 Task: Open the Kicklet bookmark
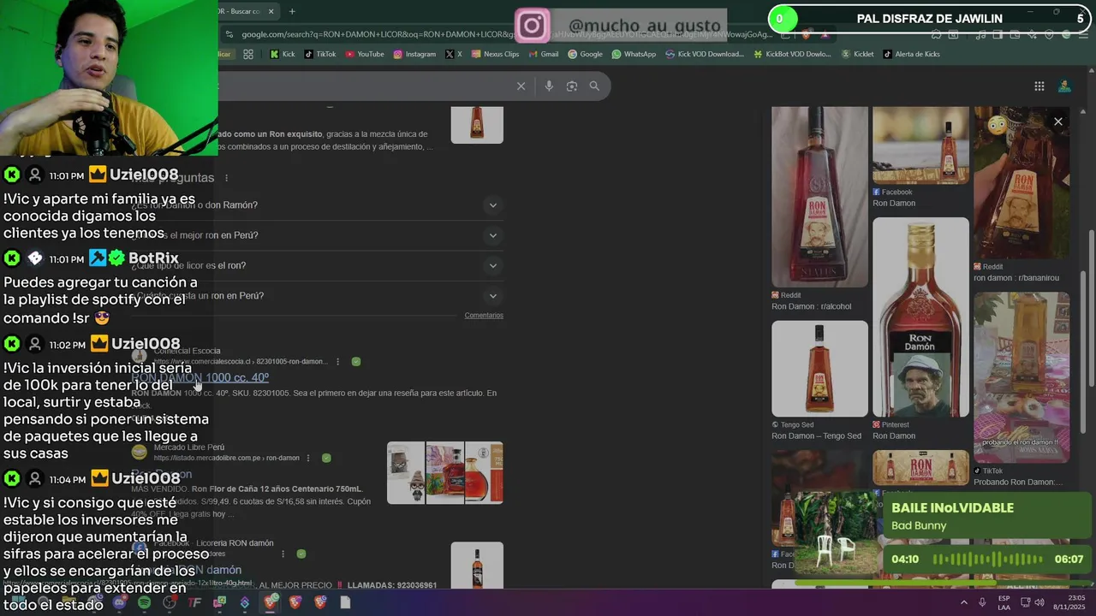857,54
